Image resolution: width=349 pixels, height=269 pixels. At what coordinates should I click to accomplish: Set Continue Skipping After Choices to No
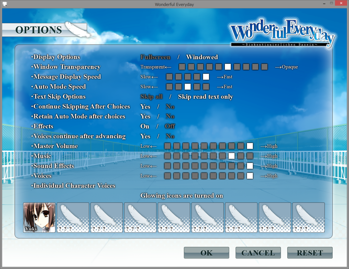pyautogui.click(x=170, y=107)
